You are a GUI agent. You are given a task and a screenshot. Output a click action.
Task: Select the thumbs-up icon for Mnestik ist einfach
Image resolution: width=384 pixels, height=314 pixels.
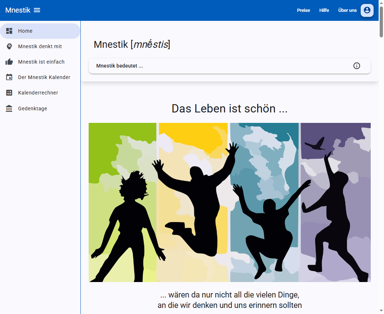[x=9, y=62]
